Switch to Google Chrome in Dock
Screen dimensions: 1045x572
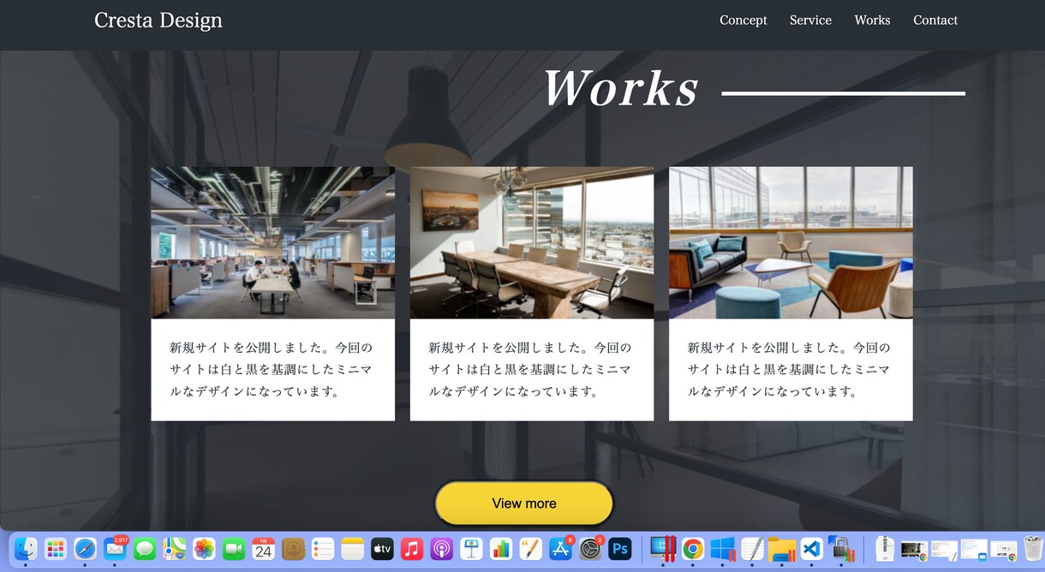coord(693,549)
